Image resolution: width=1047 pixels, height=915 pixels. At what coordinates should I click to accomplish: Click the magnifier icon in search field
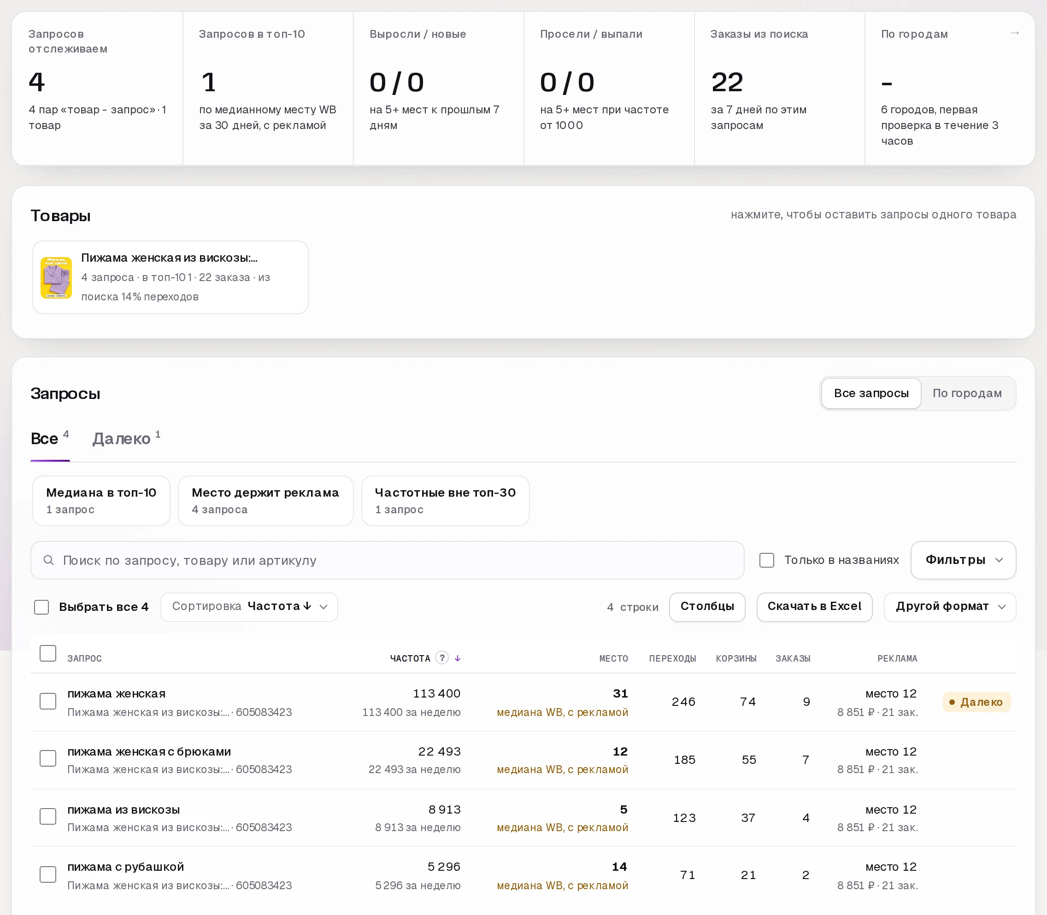click(x=48, y=560)
